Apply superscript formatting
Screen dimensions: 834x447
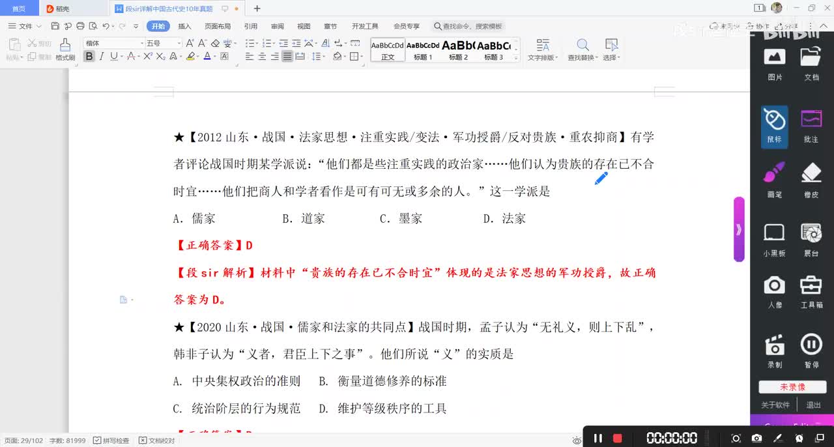click(148, 57)
